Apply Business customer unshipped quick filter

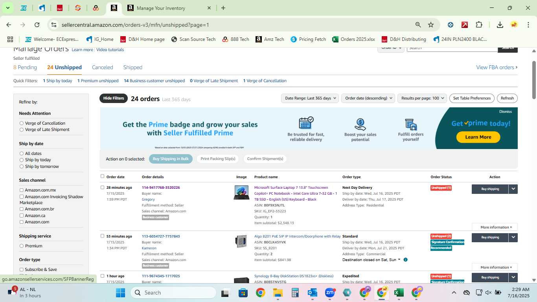pyautogui.click(x=154, y=81)
